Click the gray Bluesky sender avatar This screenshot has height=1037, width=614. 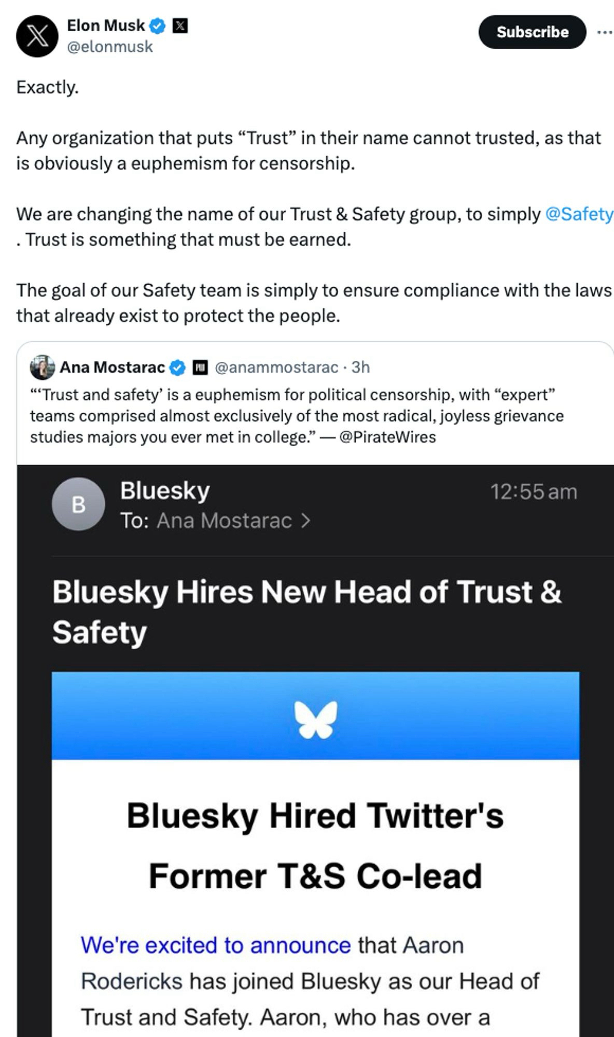coord(78,504)
